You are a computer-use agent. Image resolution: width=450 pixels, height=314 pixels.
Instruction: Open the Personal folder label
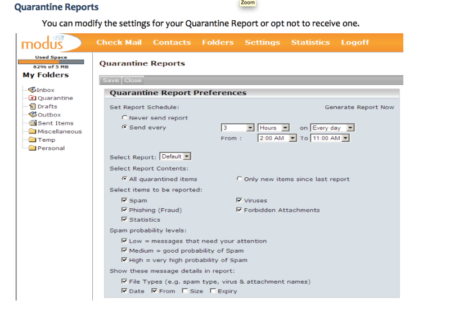[x=51, y=148]
